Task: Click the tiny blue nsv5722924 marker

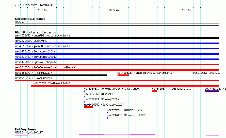Action: coord(84,102)
